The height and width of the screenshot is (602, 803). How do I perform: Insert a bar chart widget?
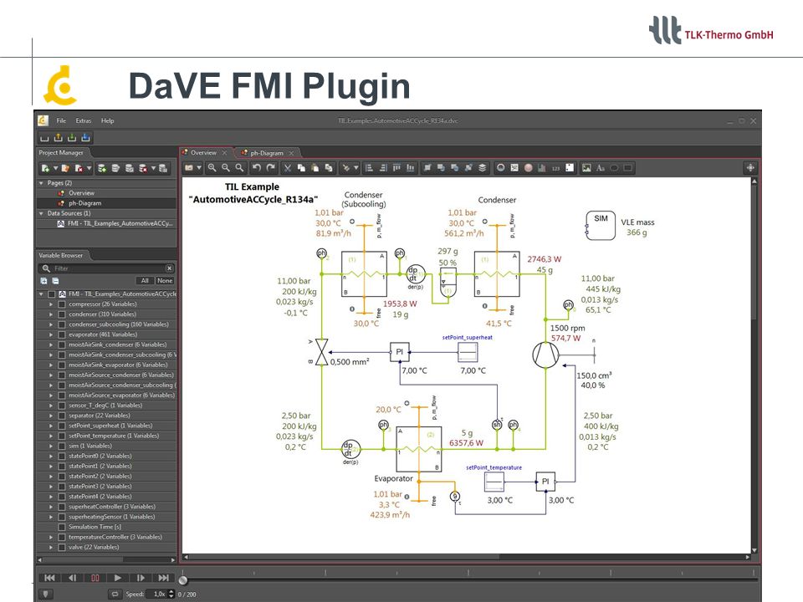542,168
